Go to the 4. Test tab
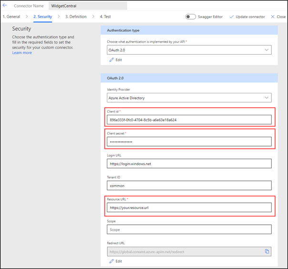288x269 pixels. point(105,17)
